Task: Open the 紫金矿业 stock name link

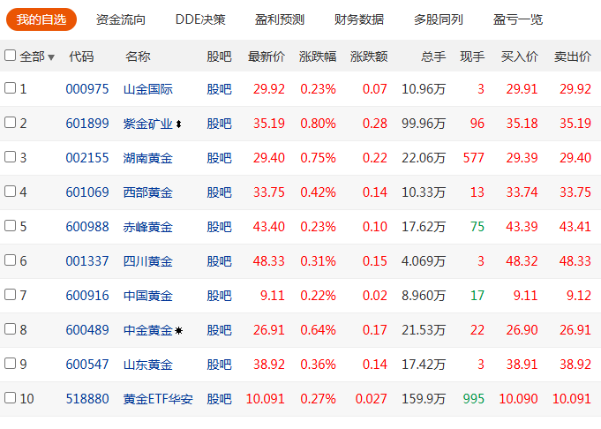Action: tap(148, 124)
